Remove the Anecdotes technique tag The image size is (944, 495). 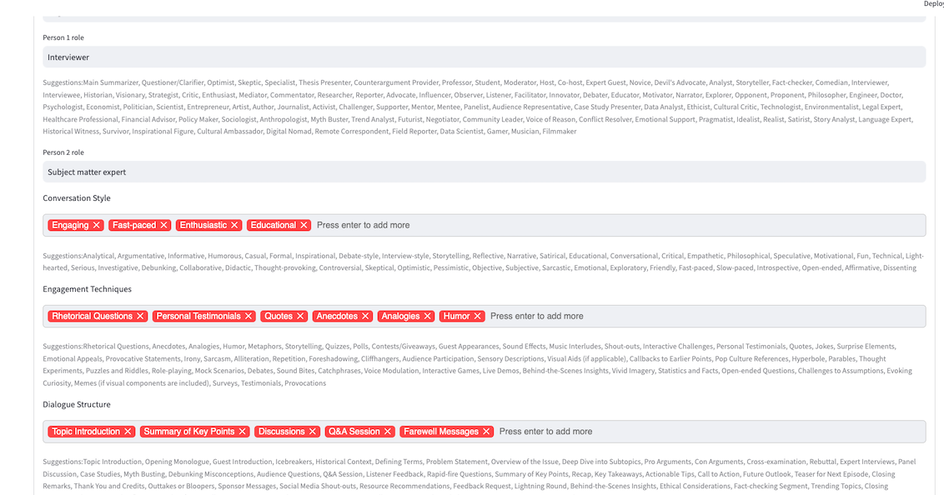[365, 316]
